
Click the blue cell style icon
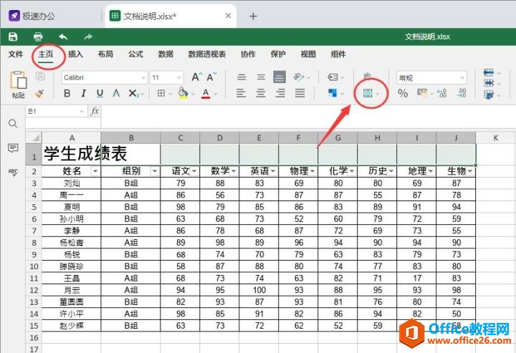333,93
